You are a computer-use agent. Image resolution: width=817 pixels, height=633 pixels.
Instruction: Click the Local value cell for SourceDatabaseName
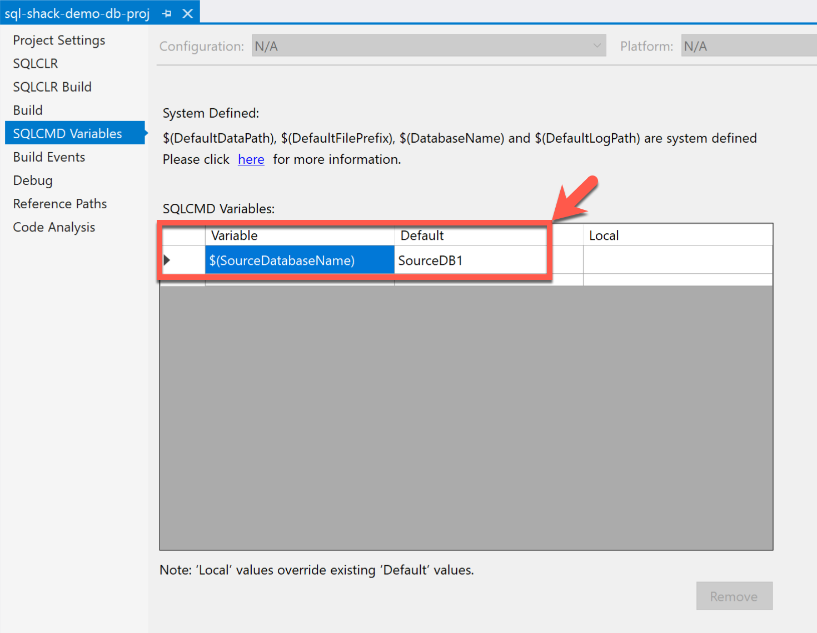[677, 260]
